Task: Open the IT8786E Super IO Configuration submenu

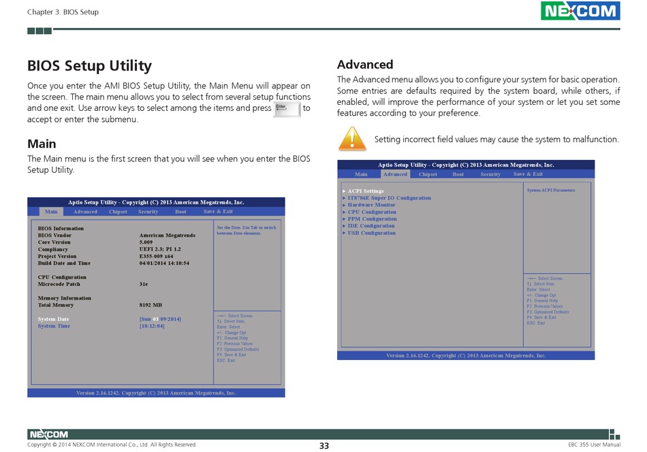Action: pos(389,198)
